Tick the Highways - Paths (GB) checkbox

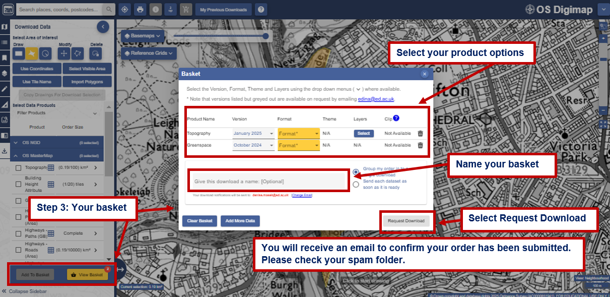pos(19,233)
